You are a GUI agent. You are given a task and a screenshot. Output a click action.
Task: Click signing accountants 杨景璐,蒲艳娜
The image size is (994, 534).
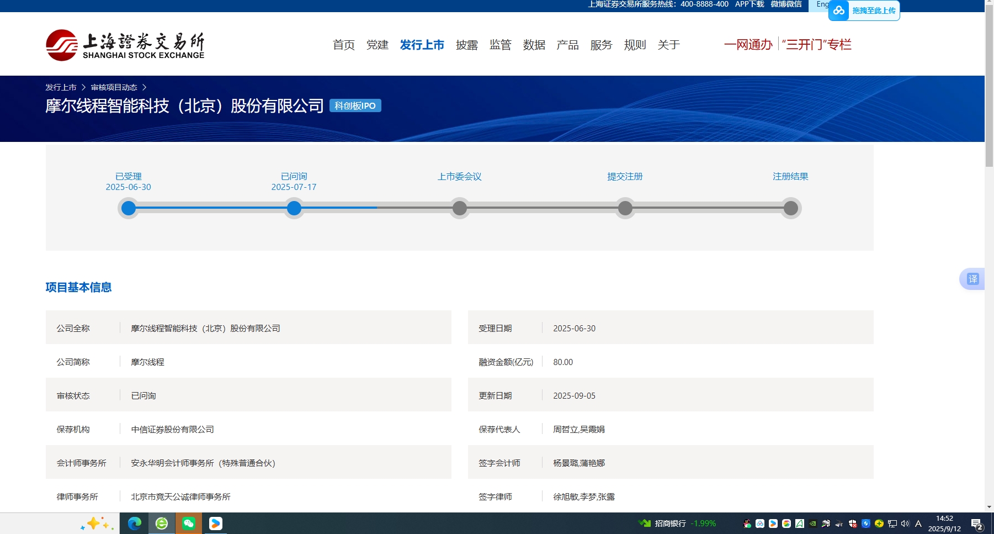tap(579, 463)
